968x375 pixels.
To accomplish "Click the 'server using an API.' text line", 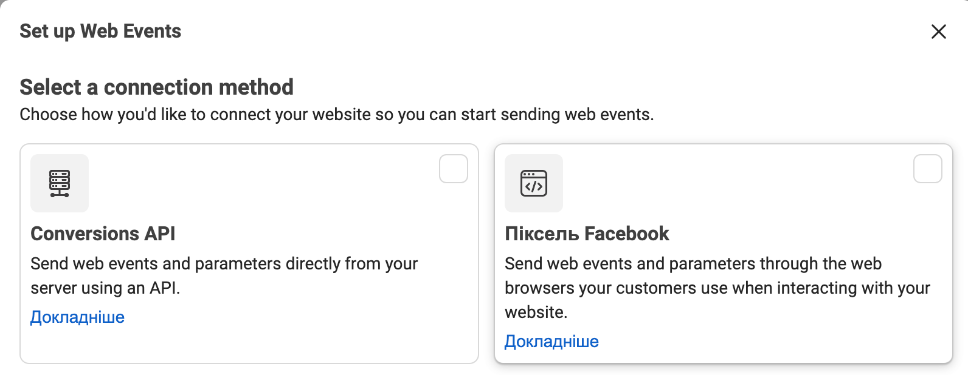I will (105, 288).
